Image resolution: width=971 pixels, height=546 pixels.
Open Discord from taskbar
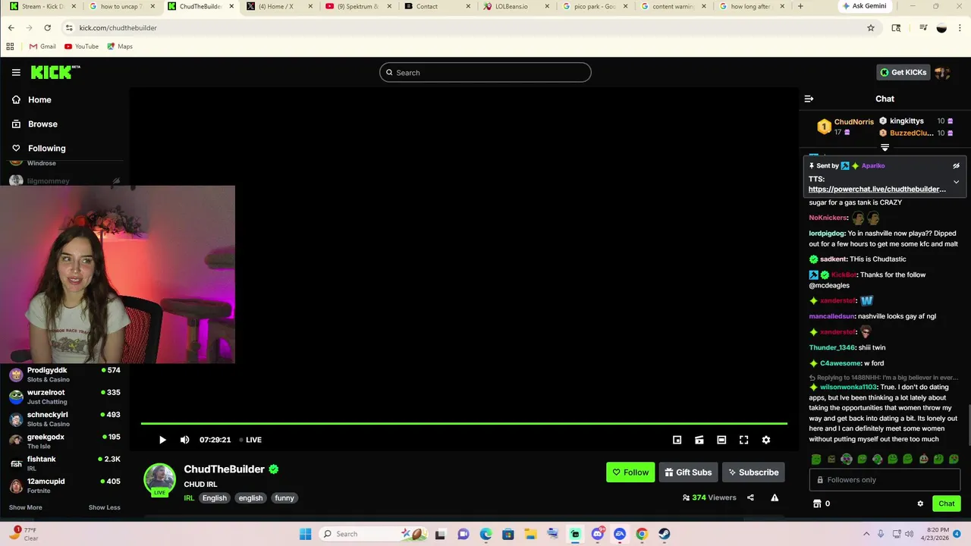pos(598,534)
